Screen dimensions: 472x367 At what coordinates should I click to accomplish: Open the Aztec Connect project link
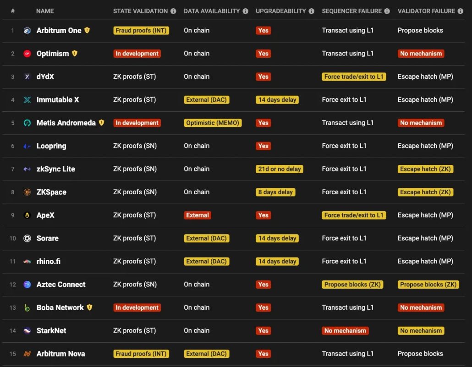coord(61,285)
